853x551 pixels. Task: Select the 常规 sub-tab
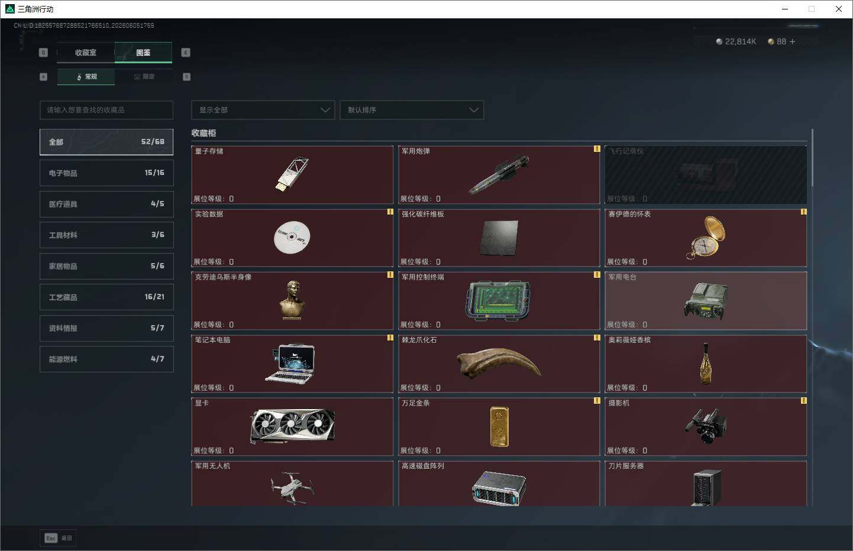point(86,77)
